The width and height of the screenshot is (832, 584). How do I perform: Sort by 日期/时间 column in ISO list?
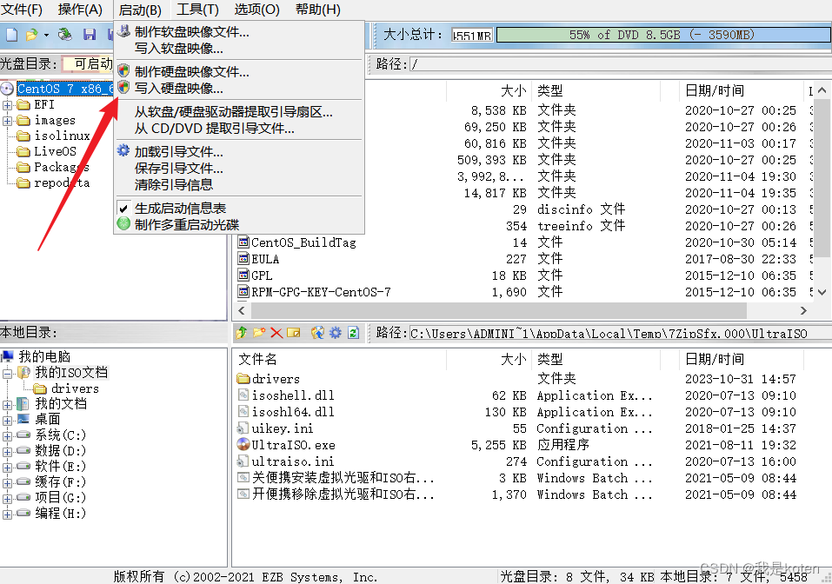tap(742, 90)
